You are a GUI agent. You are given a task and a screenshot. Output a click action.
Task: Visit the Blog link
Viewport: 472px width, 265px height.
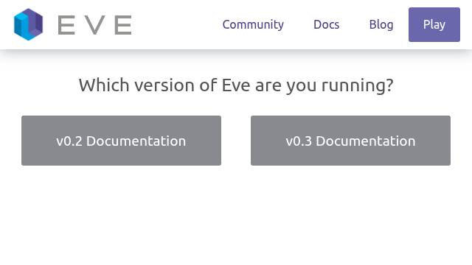[381, 24]
